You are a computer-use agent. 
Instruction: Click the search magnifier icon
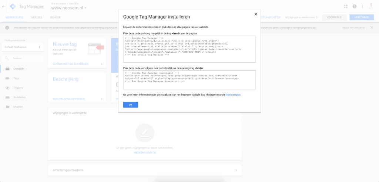pyautogui.click(x=7, y=58)
